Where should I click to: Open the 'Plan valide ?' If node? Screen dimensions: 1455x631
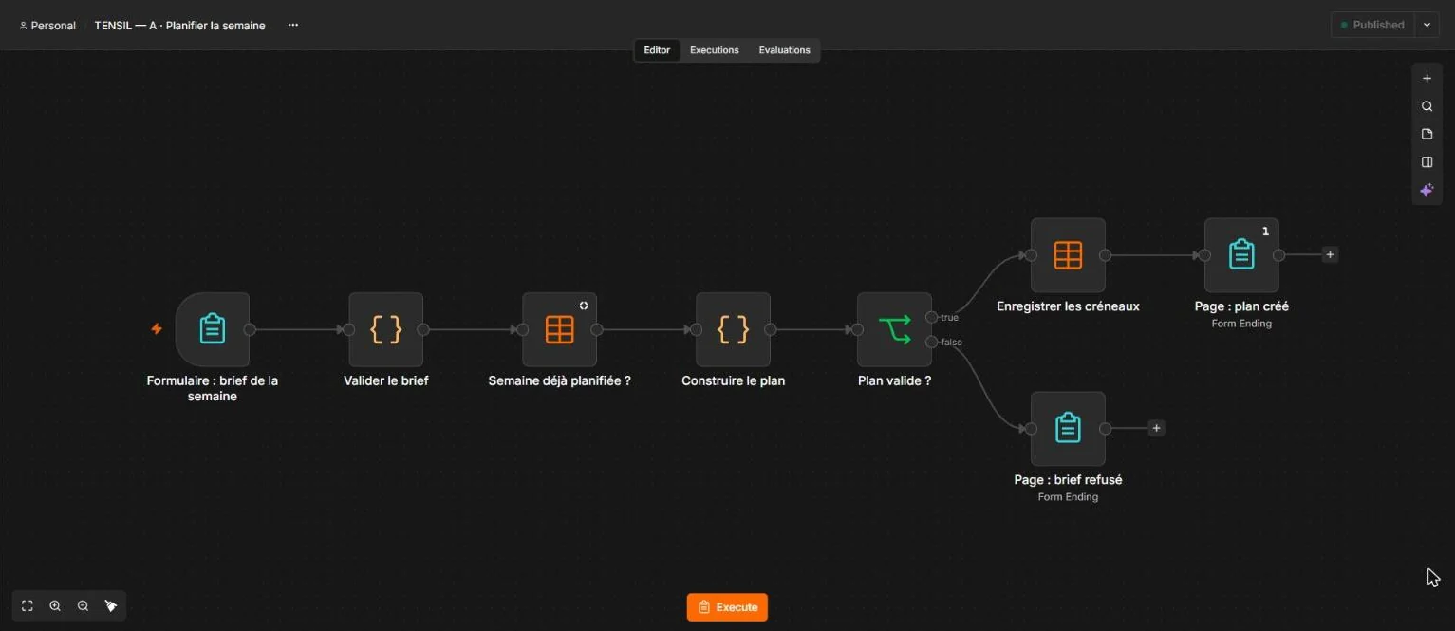894,329
